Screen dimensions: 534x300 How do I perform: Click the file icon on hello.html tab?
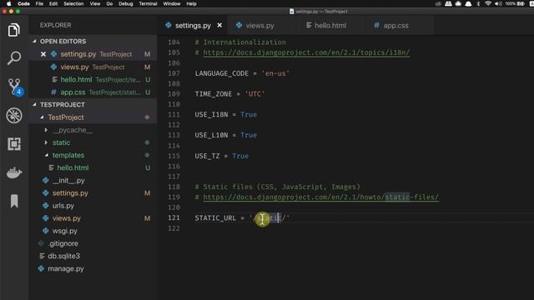[309, 25]
